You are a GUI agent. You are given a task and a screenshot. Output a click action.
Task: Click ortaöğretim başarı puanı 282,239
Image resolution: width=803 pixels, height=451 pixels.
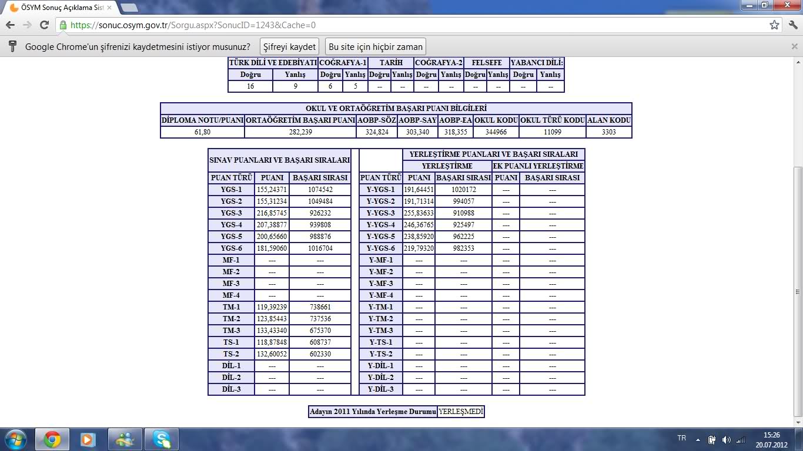[300, 132]
